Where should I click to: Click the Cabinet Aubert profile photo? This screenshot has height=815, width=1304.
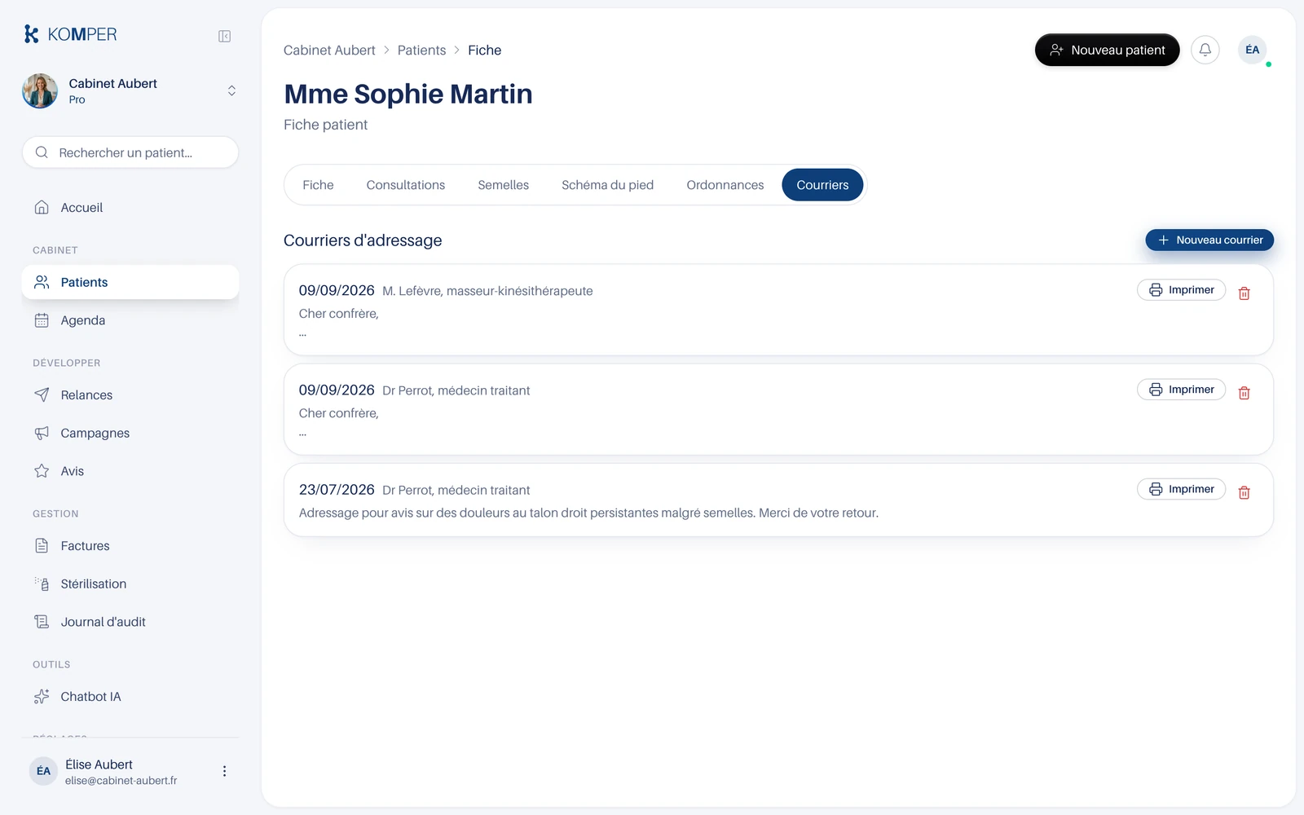point(40,90)
